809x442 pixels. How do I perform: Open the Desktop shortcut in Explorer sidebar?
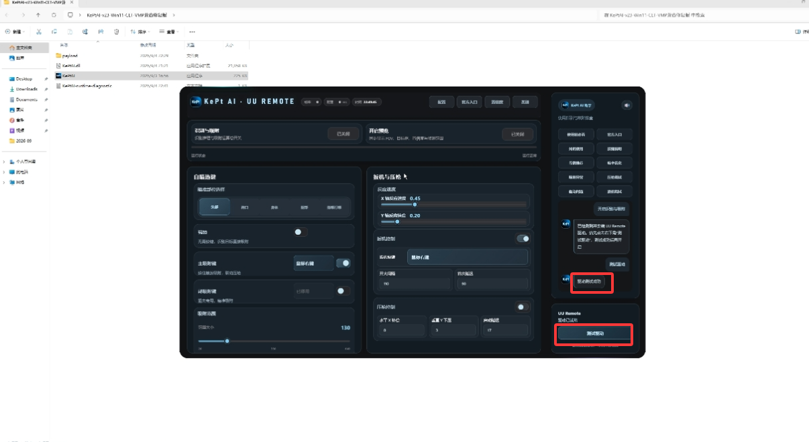coord(24,78)
